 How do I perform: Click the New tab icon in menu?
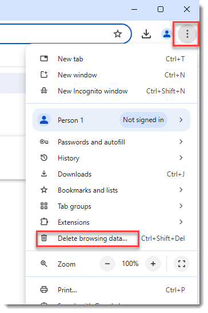pos(44,58)
